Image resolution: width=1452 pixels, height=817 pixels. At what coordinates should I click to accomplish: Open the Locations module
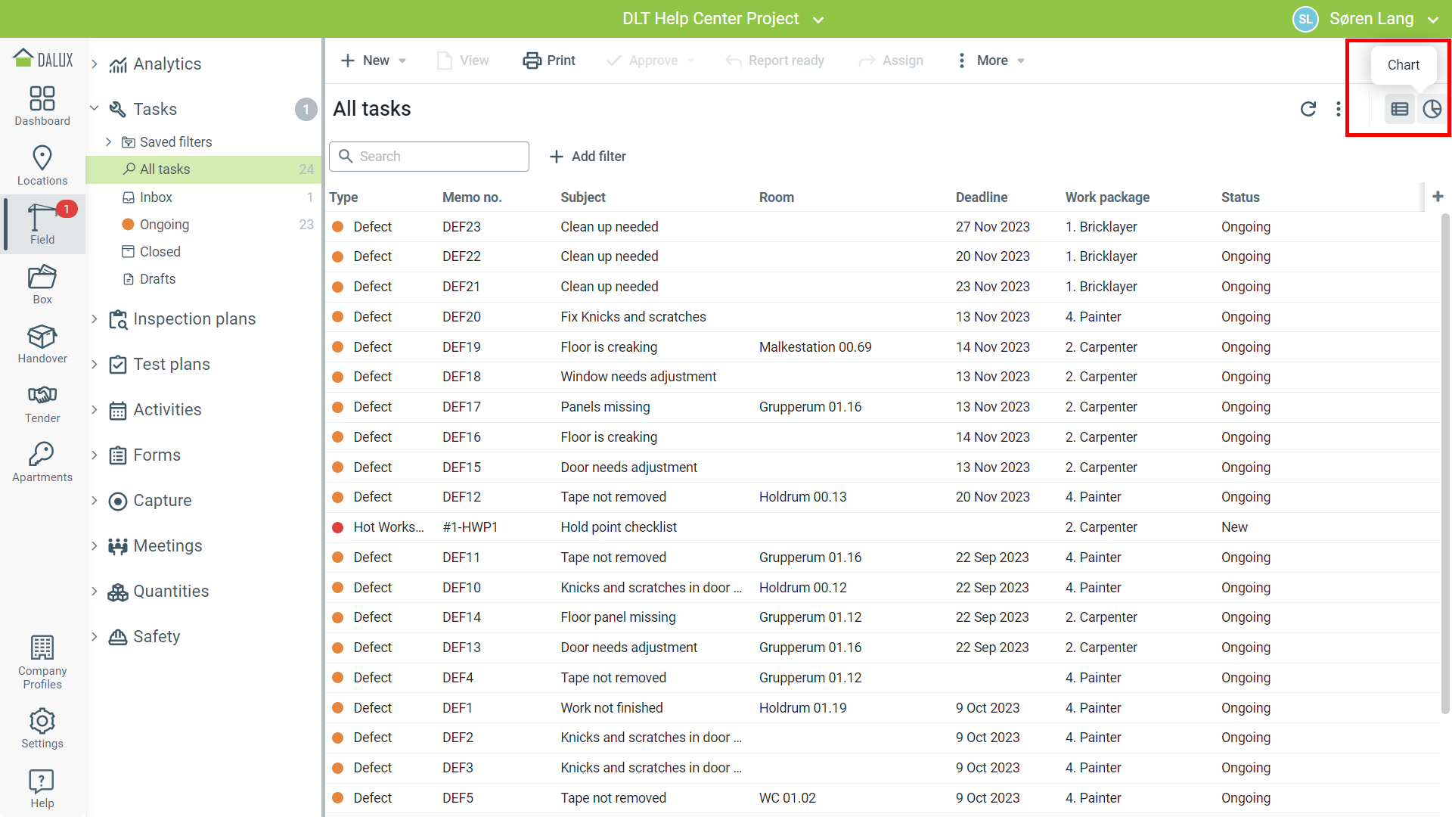coord(42,166)
